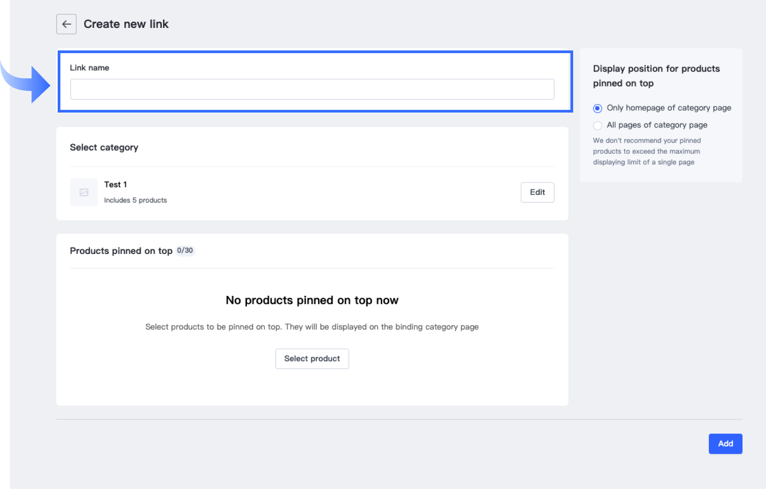Click the Create new link title
766x489 pixels.
[126, 24]
